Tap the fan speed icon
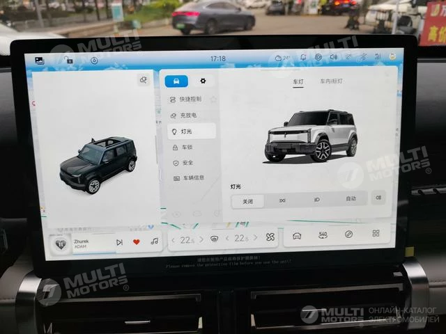The image size is (446, 334). [x=270, y=238]
